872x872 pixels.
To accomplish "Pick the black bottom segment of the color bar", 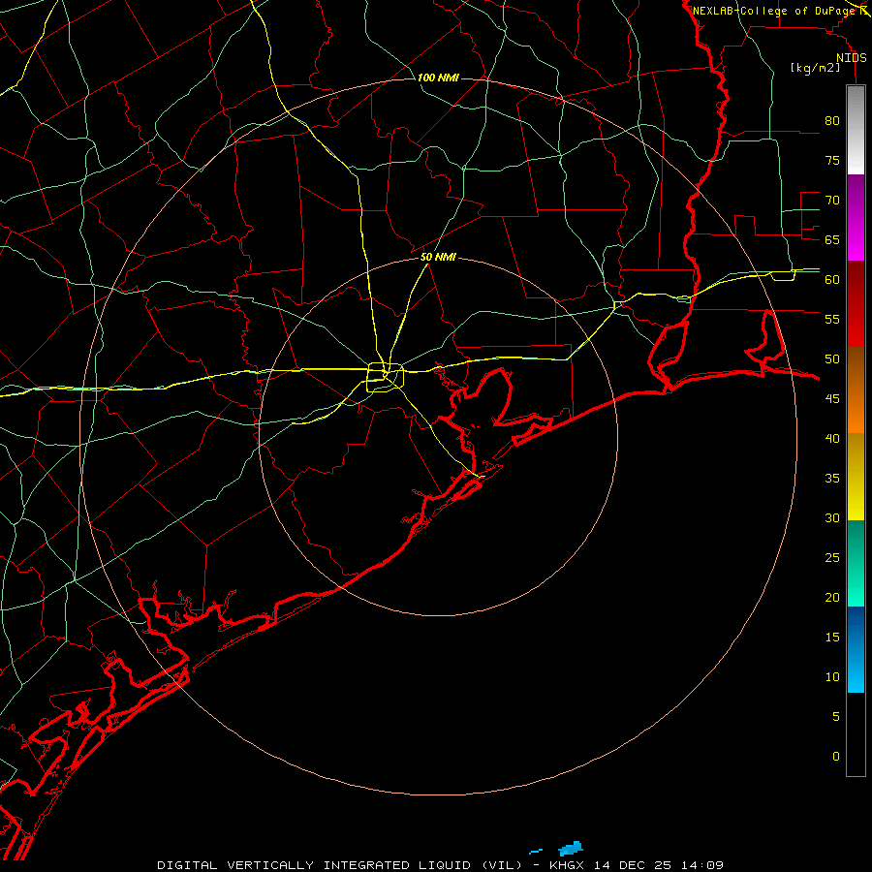I will (x=856, y=733).
